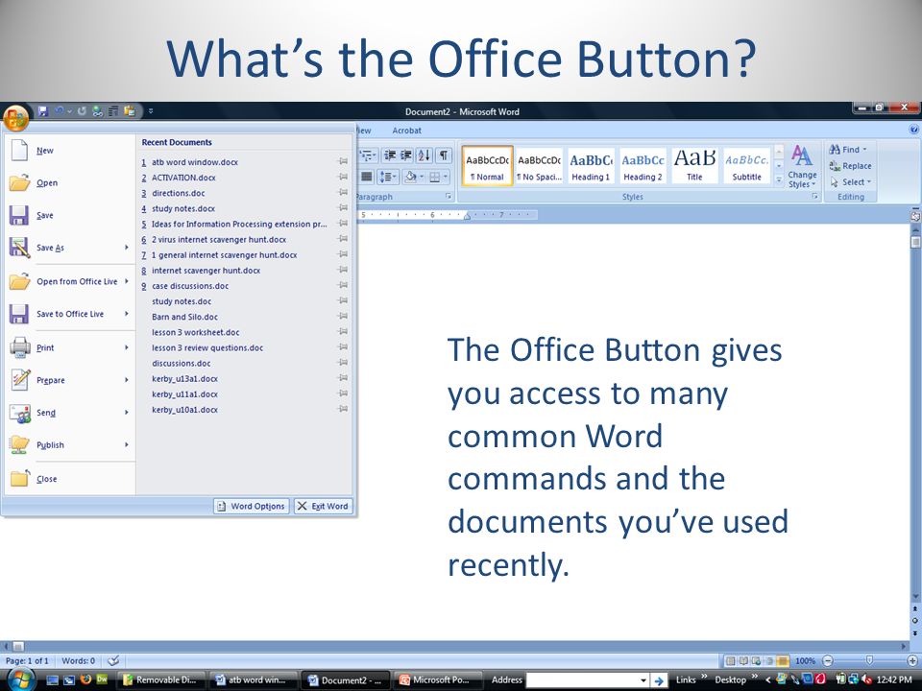Select Close in the Office menu
Viewport: 922px width, 691px height.
69,478
